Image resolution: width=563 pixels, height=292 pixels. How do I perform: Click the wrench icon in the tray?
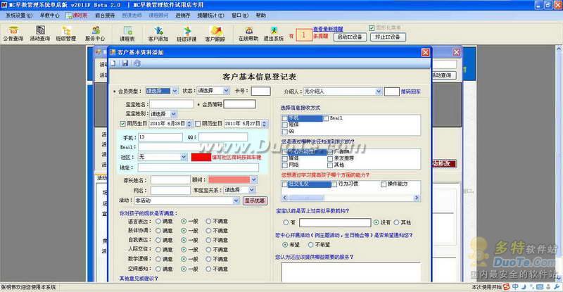click(557, 286)
